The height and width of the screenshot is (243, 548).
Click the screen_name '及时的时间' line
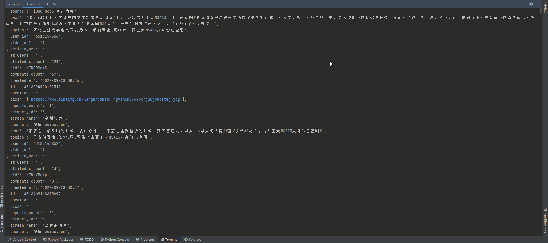coord(40,225)
